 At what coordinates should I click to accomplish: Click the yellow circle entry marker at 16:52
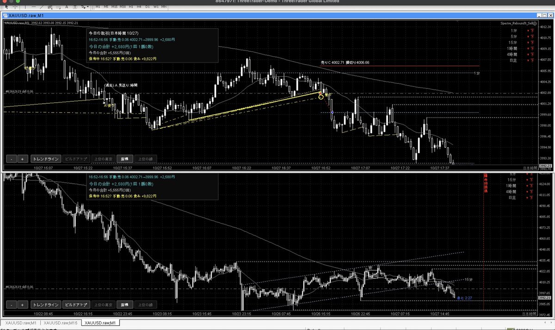tap(321, 97)
